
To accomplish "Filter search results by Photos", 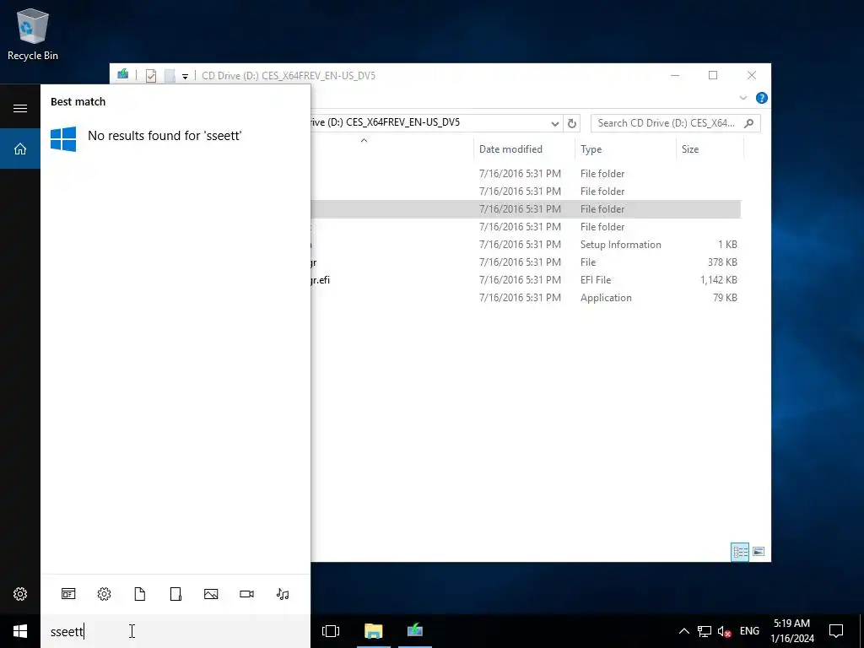I will pos(211,593).
